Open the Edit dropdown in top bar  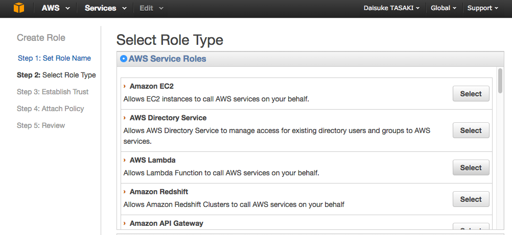[x=152, y=8]
